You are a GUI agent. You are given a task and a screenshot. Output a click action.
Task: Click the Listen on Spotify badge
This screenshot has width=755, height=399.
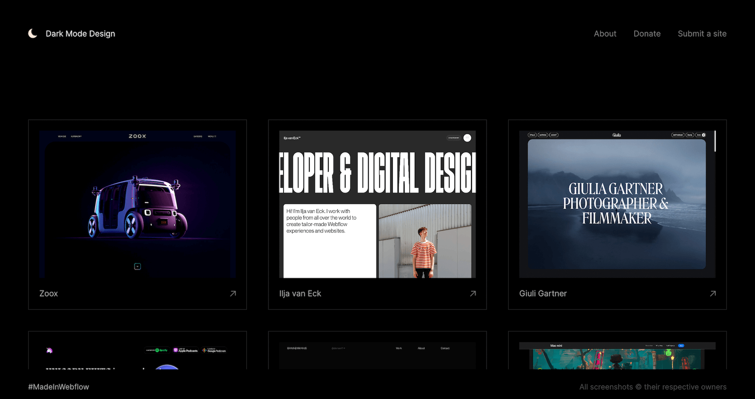157,350
